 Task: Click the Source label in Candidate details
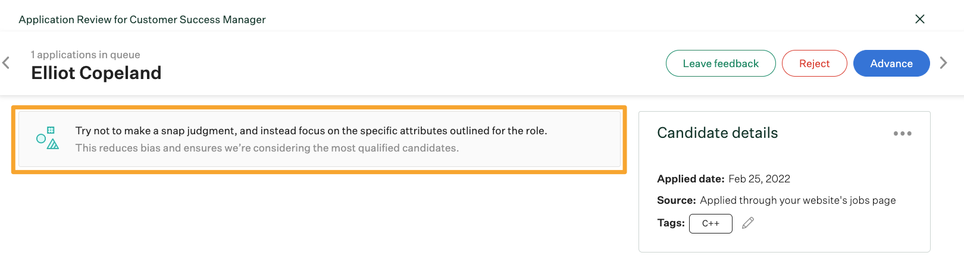[676, 200]
